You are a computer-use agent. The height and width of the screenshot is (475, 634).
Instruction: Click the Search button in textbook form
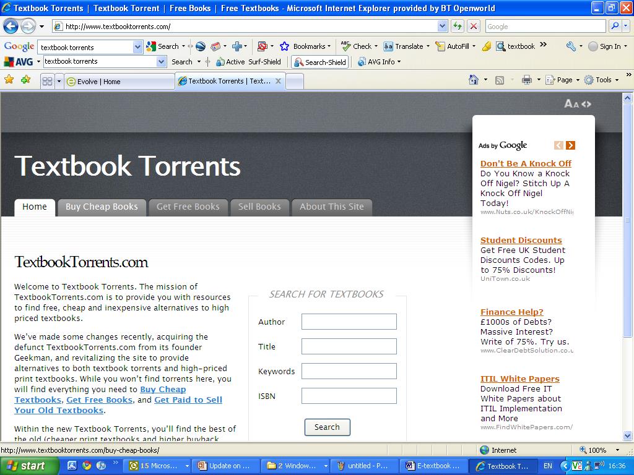(x=327, y=427)
